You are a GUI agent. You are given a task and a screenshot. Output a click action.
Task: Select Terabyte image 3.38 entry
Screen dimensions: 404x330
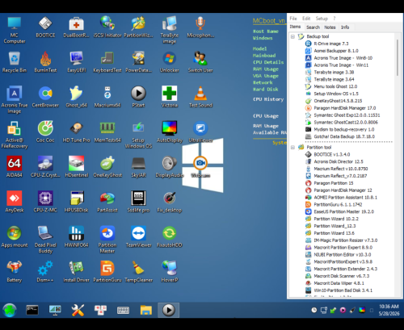[x=334, y=72]
